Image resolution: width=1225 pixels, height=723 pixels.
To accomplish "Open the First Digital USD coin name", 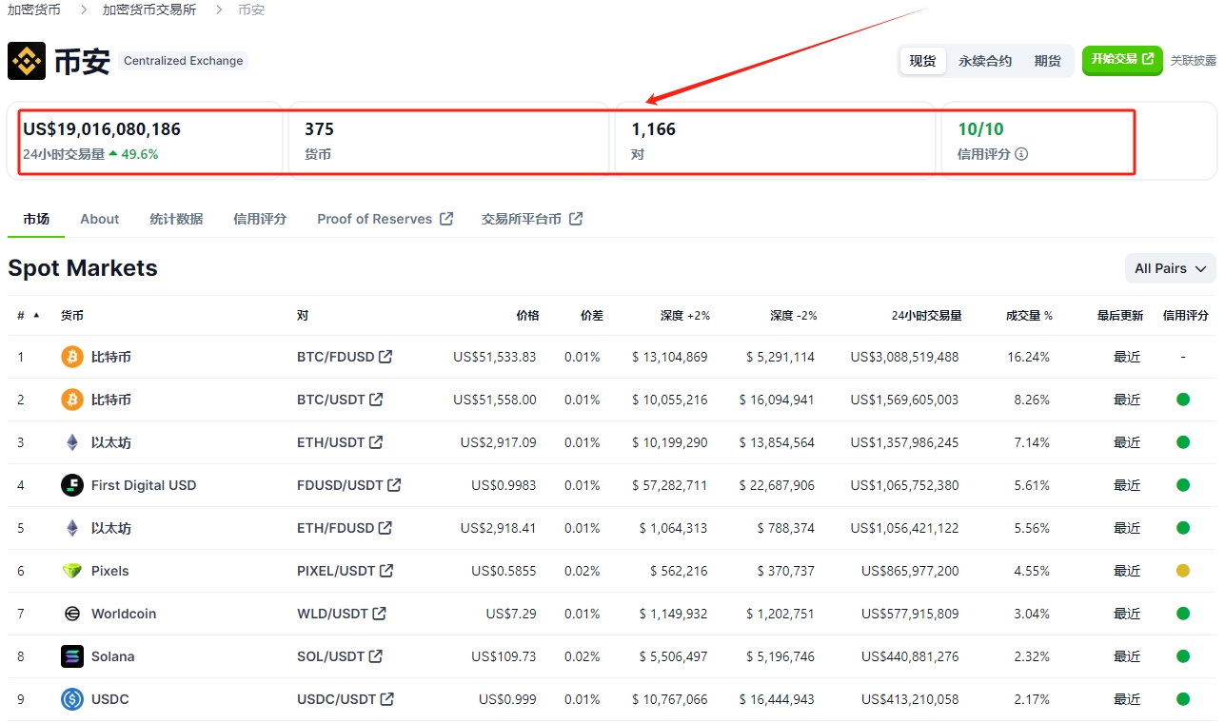I will pos(144,485).
